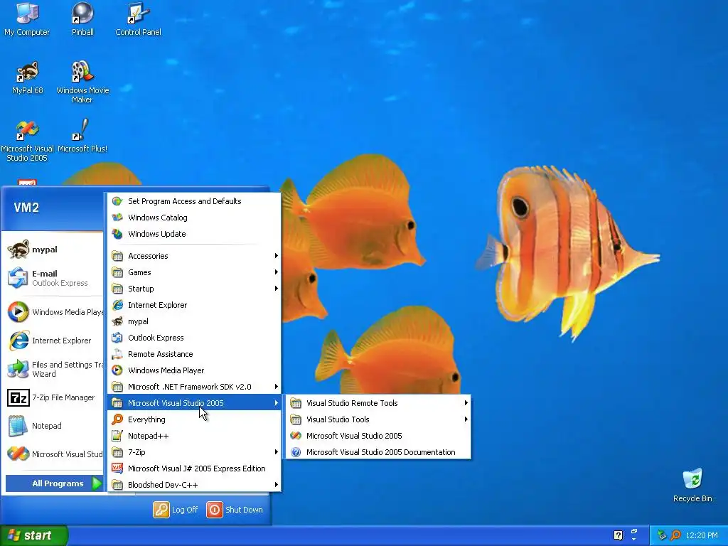Screen dimensions: 728x546
Task: Select Microsoft Visual Studio 2005 folder entry
Action: click(x=194, y=403)
